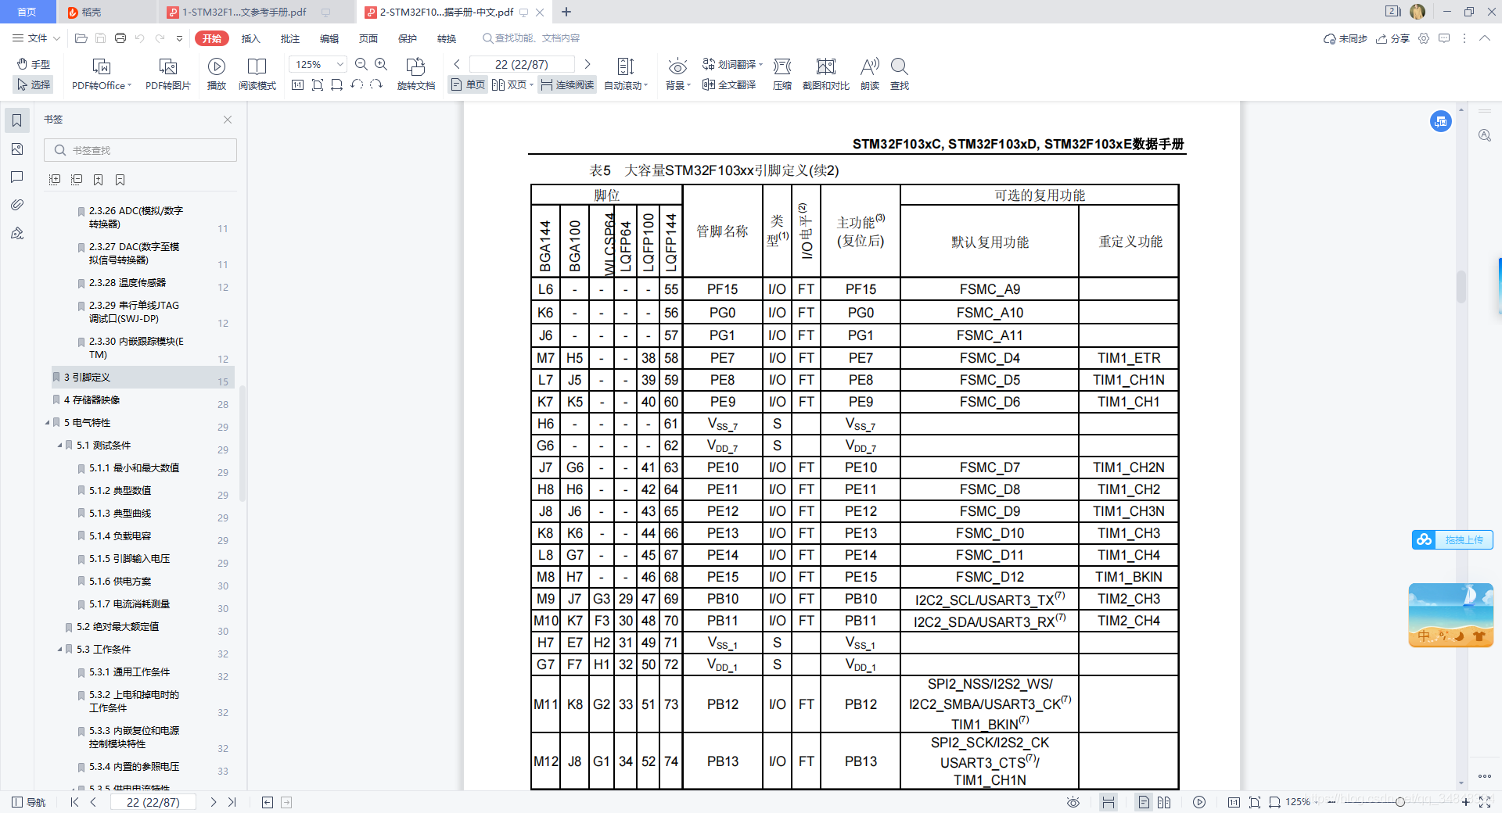Open quick access toolbar customize arrow
This screenshot has width=1502, height=813.
[179, 38]
